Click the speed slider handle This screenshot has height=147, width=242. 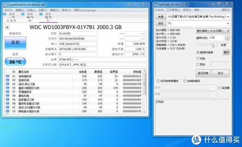click(213, 45)
